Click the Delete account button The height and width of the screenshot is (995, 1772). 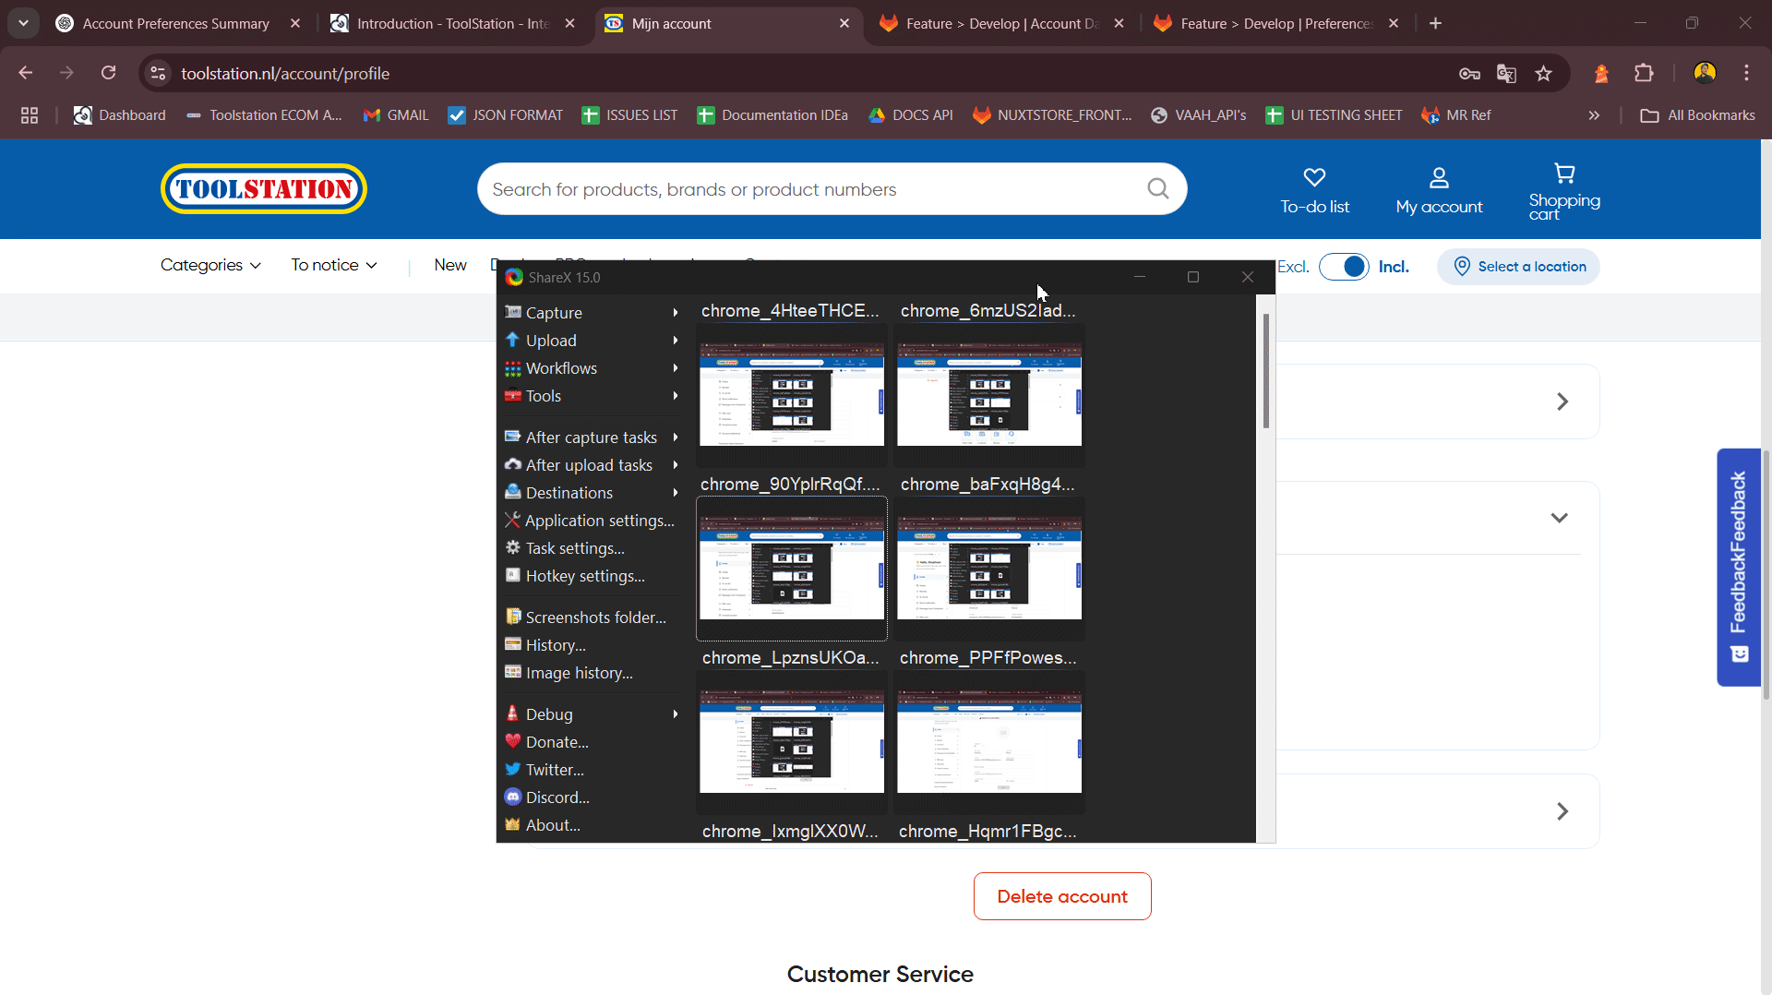click(1062, 896)
